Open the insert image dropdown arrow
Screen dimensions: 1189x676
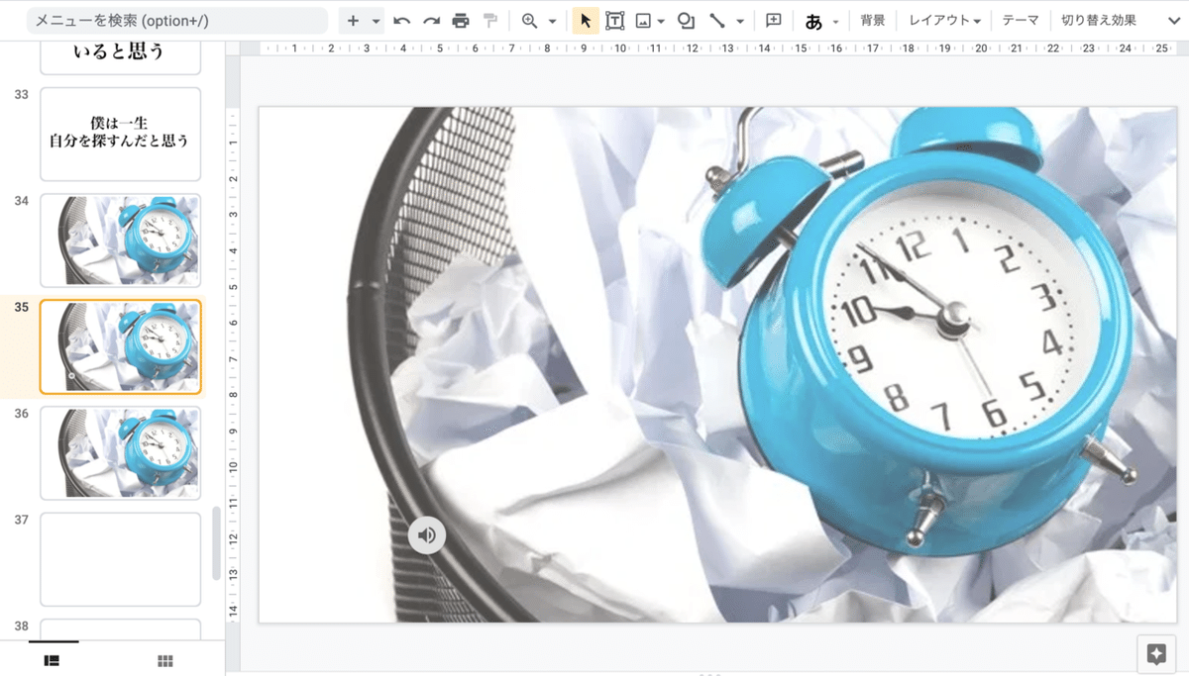coord(661,21)
